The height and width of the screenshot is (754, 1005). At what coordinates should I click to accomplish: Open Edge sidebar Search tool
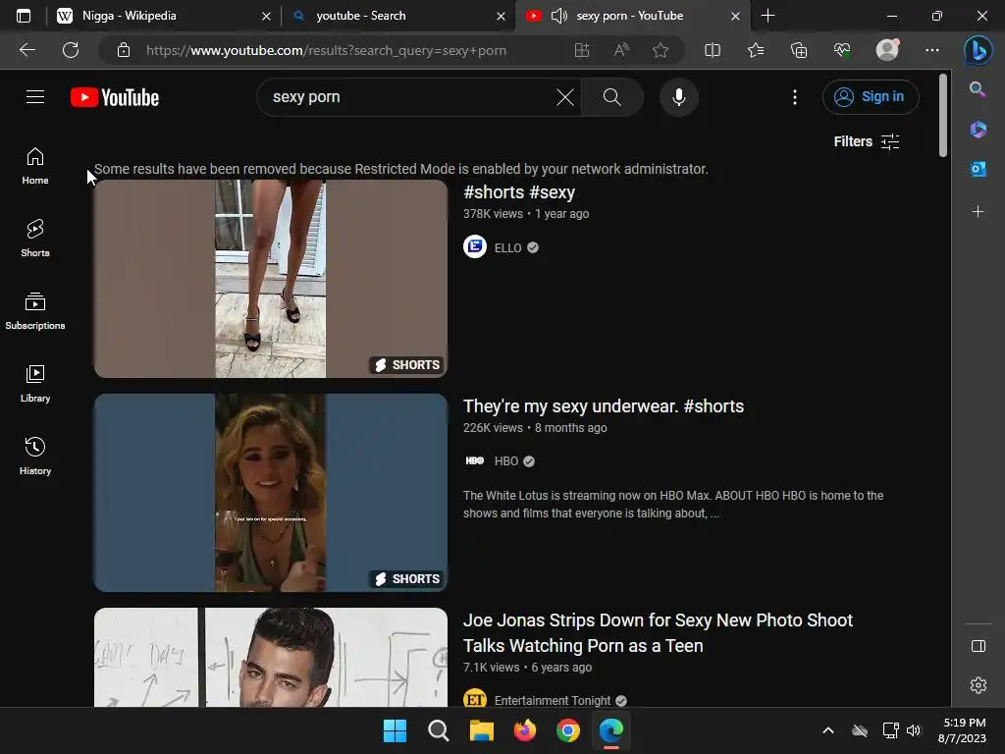[978, 89]
